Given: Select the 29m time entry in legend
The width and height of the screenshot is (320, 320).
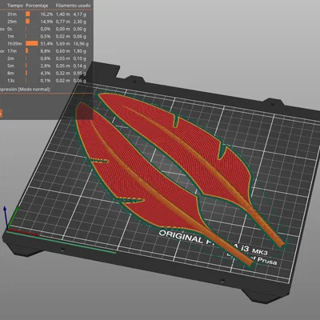Looking at the screenshot, I should (x=12, y=22).
